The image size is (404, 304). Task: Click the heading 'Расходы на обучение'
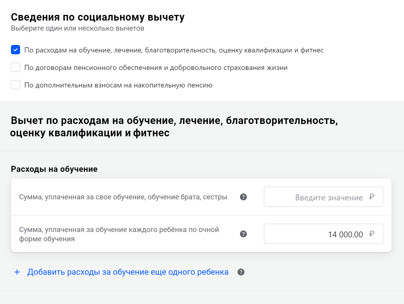(x=54, y=169)
